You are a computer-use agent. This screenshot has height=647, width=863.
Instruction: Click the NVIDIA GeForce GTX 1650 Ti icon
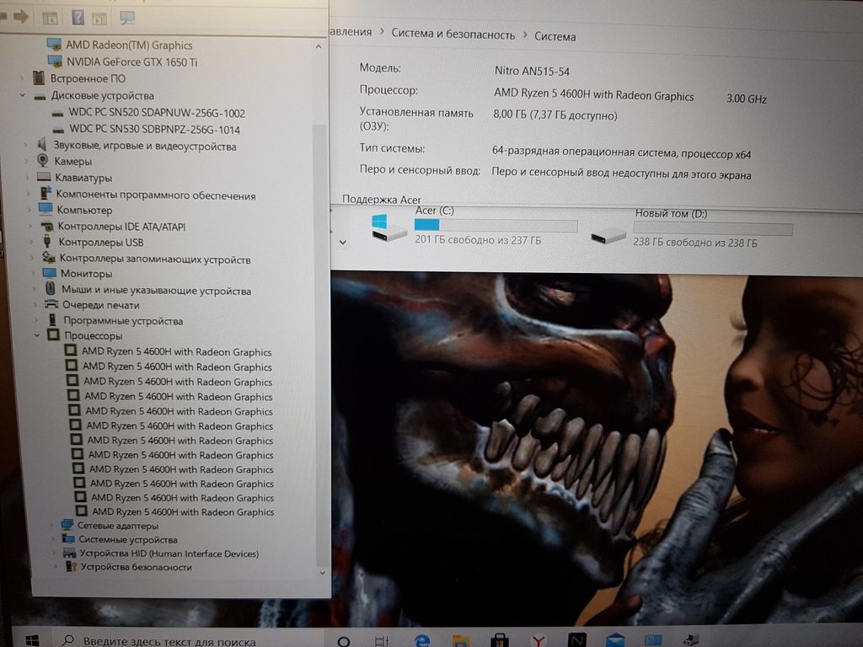pos(55,61)
